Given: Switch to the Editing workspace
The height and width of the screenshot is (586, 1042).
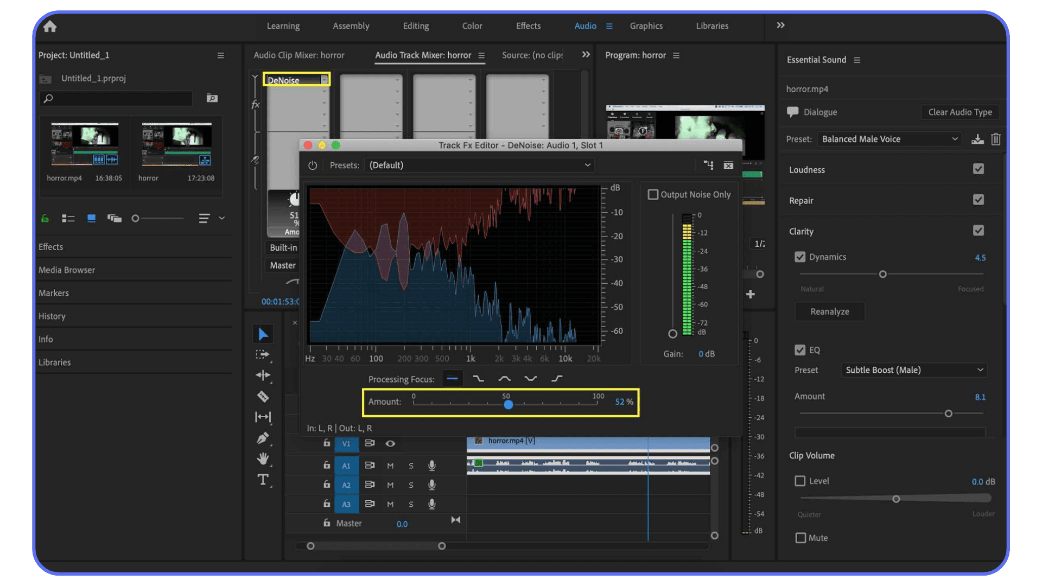Looking at the screenshot, I should (x=416, y=26).
